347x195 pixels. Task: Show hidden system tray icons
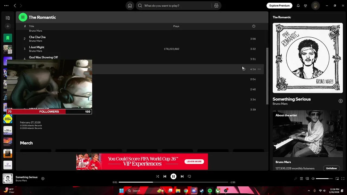click(x=309, y=191)
